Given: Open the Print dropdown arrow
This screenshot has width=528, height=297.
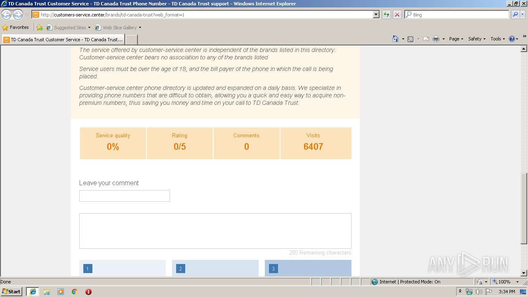Looking at the screenshot, I should 443,39.
